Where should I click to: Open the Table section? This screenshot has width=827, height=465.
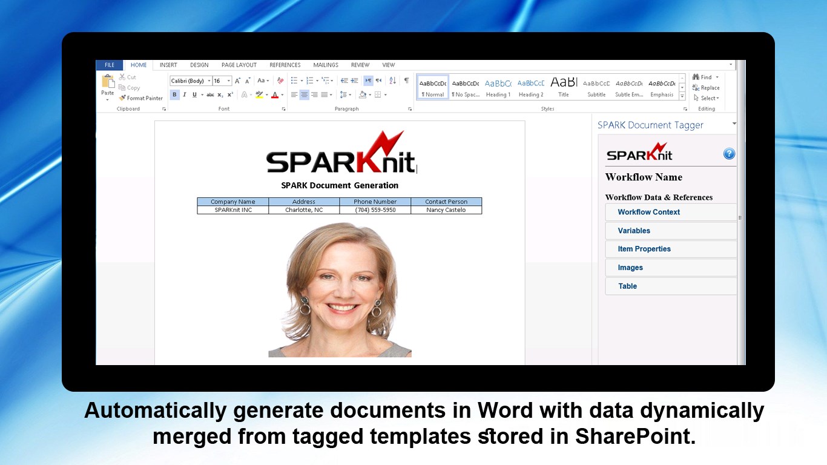pyautogui.click(x=671, y=286)
